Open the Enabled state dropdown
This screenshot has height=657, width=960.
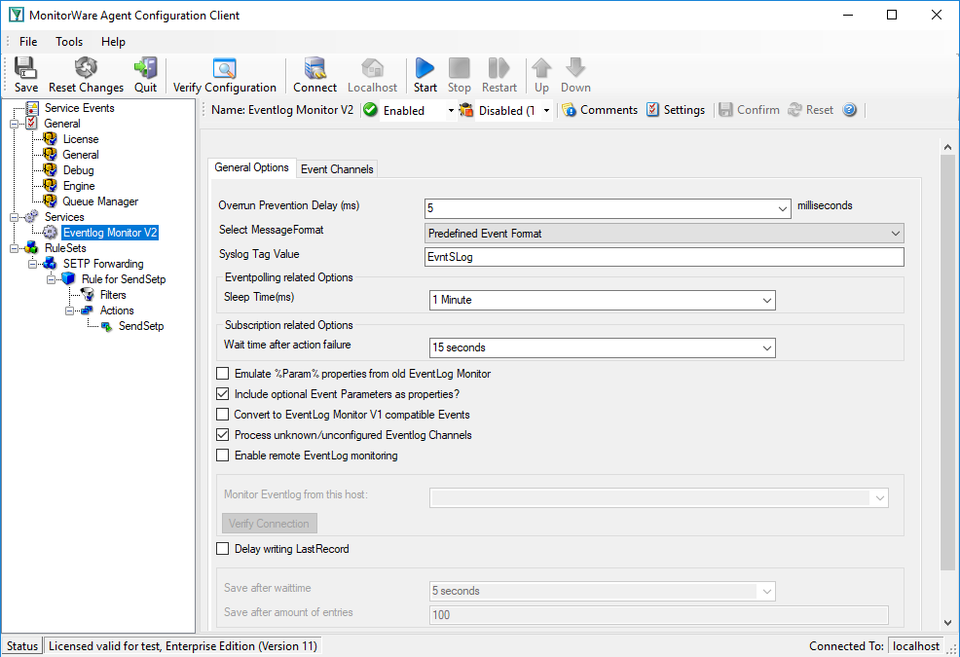coord(451,111)
